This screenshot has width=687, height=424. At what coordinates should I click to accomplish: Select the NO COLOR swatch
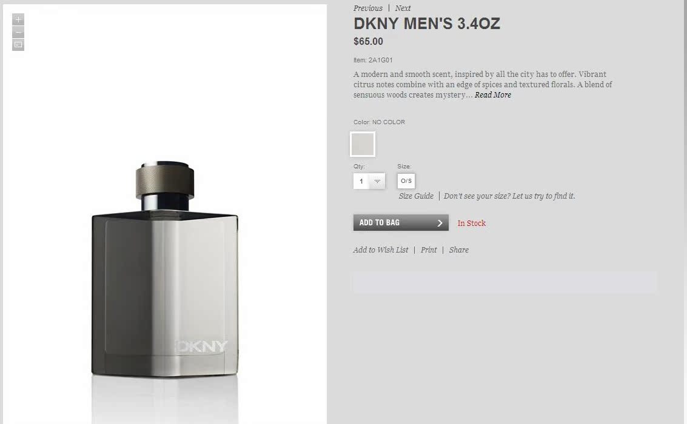tap(363, 144)
